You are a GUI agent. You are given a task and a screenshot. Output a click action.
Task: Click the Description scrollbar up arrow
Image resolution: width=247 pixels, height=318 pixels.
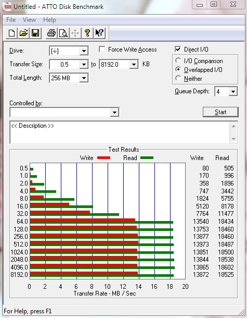pos(233,126)
